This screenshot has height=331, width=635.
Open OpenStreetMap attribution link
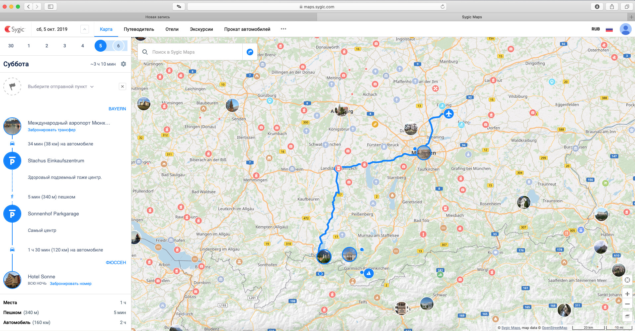tap(555, 328)
